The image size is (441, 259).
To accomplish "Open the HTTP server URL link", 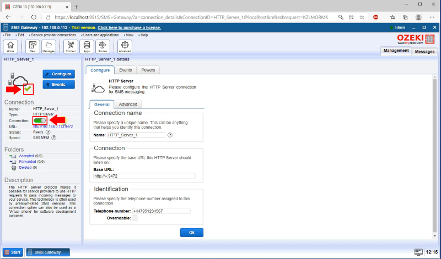I will tap(53, 126).
